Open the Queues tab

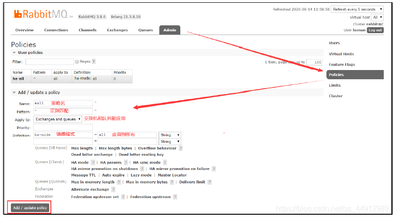(x=146, y=30)
